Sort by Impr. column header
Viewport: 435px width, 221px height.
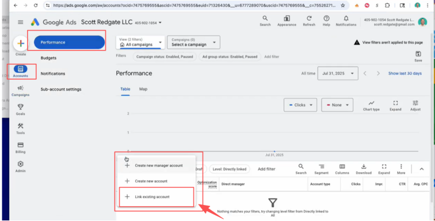pyautogui.click(x=379, y=184)
